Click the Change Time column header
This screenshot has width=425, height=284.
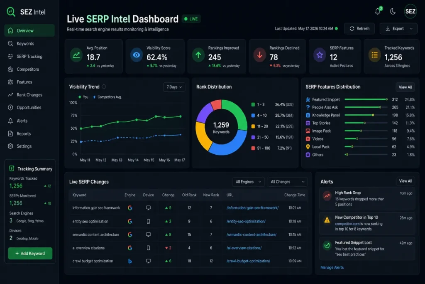tap(295, 195)
